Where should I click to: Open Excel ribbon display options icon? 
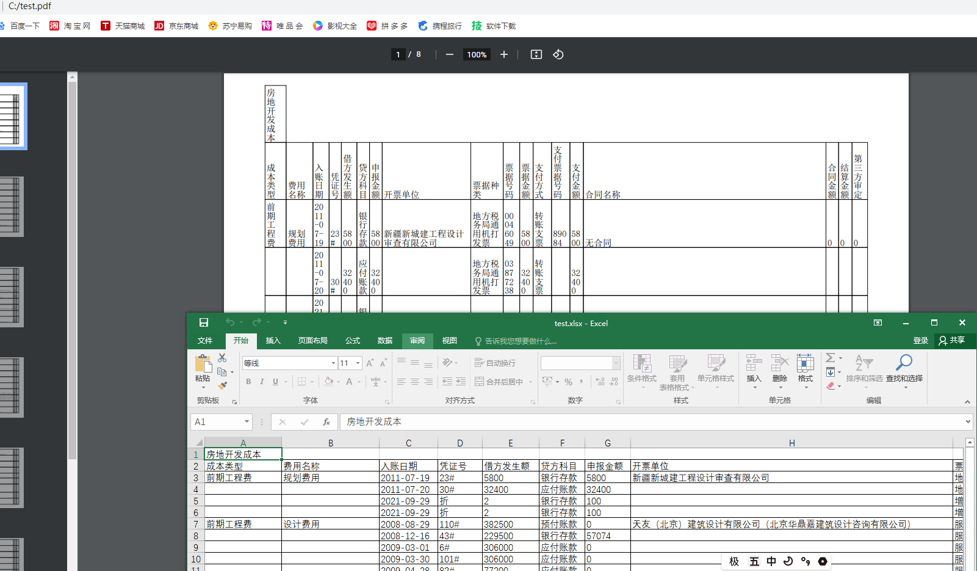pos(878,322)
